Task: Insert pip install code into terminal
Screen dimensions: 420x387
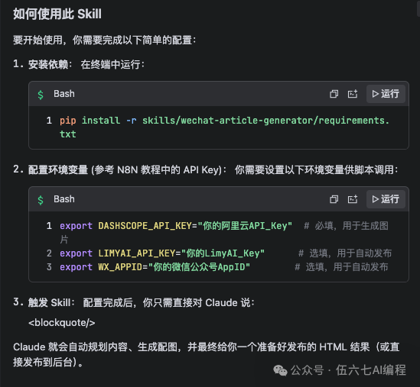Action: click(x=353, y=94)
